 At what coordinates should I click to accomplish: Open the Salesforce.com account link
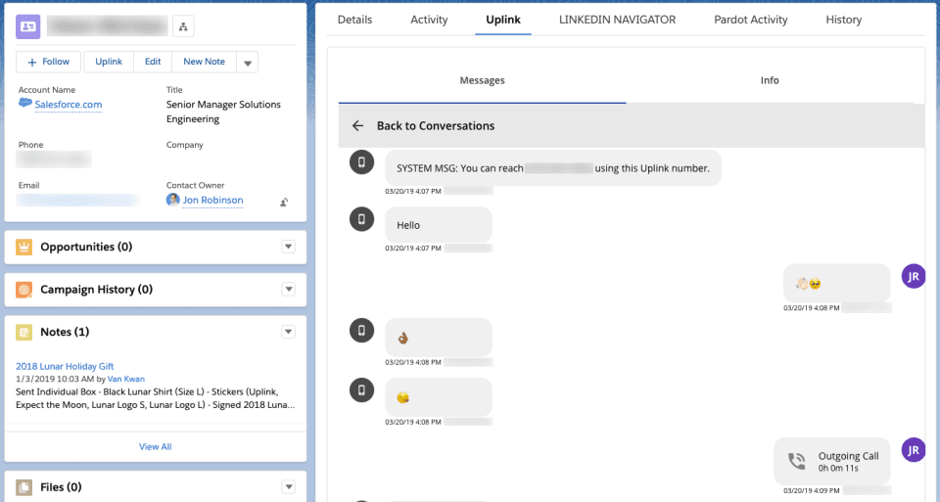pyautogui.click(x=68, y=105)
